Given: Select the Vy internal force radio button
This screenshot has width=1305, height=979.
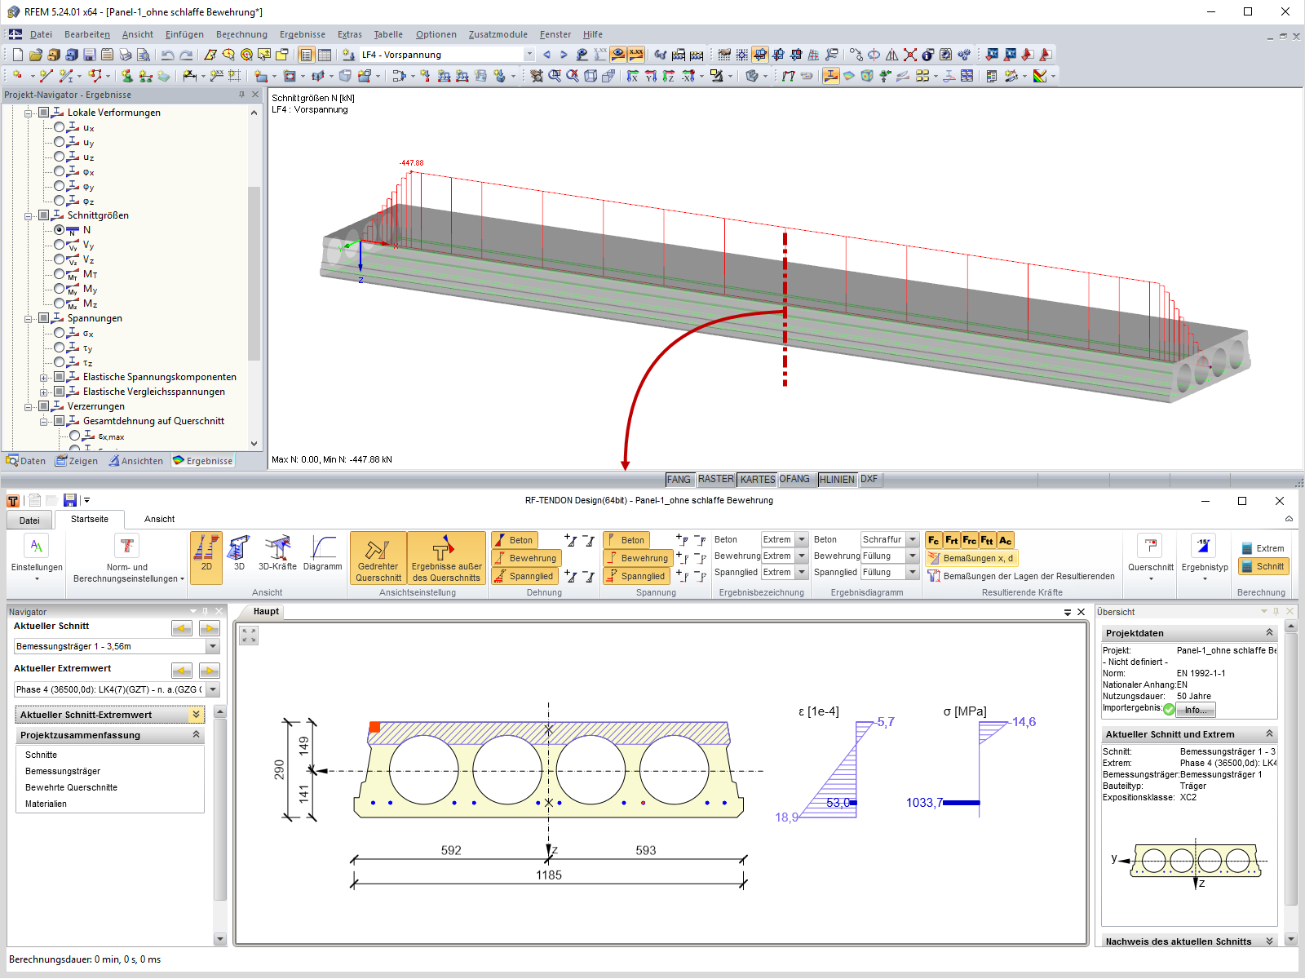Looking at the screenshot, I should click(60, 245).
